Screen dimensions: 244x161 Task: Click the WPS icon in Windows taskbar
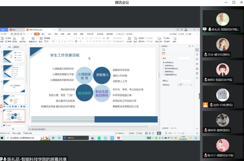click(118, 138)
